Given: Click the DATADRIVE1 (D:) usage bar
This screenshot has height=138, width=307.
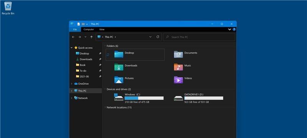Looking at the screenshot, I should 204,98.
